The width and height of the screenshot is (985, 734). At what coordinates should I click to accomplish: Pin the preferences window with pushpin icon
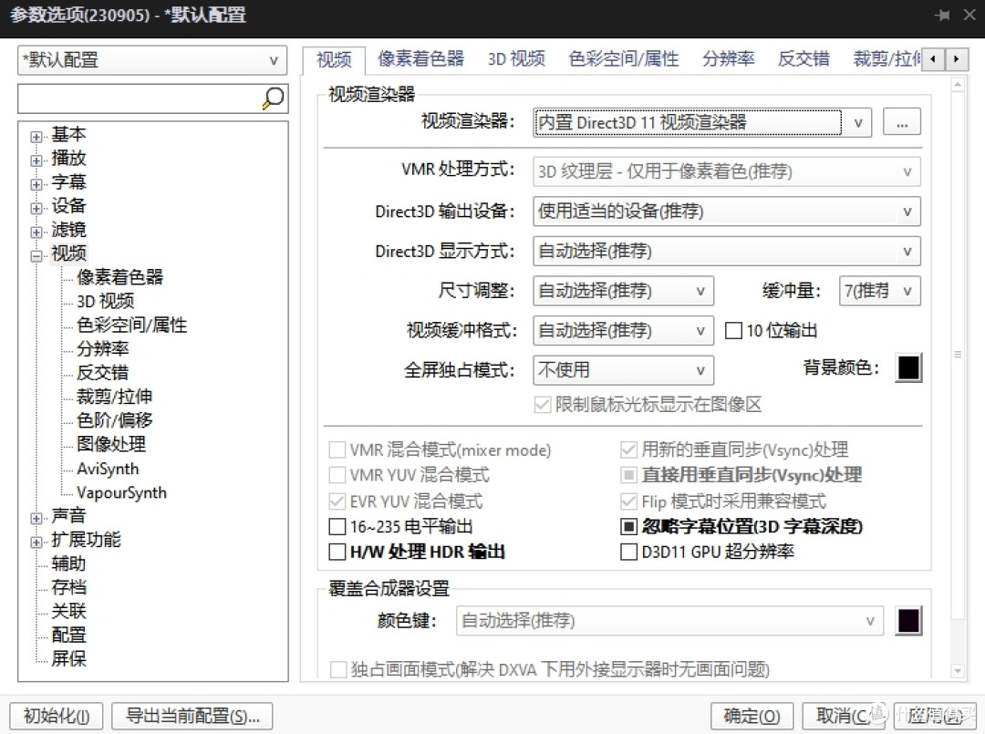(941, 16)
